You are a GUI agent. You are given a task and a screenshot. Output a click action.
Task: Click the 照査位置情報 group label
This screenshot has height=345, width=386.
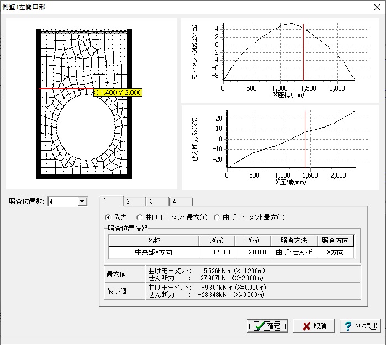[x=128, y=228]
